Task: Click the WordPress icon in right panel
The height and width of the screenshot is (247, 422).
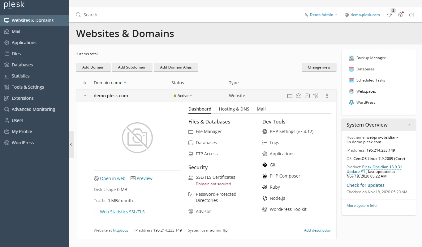Action: 351,103
